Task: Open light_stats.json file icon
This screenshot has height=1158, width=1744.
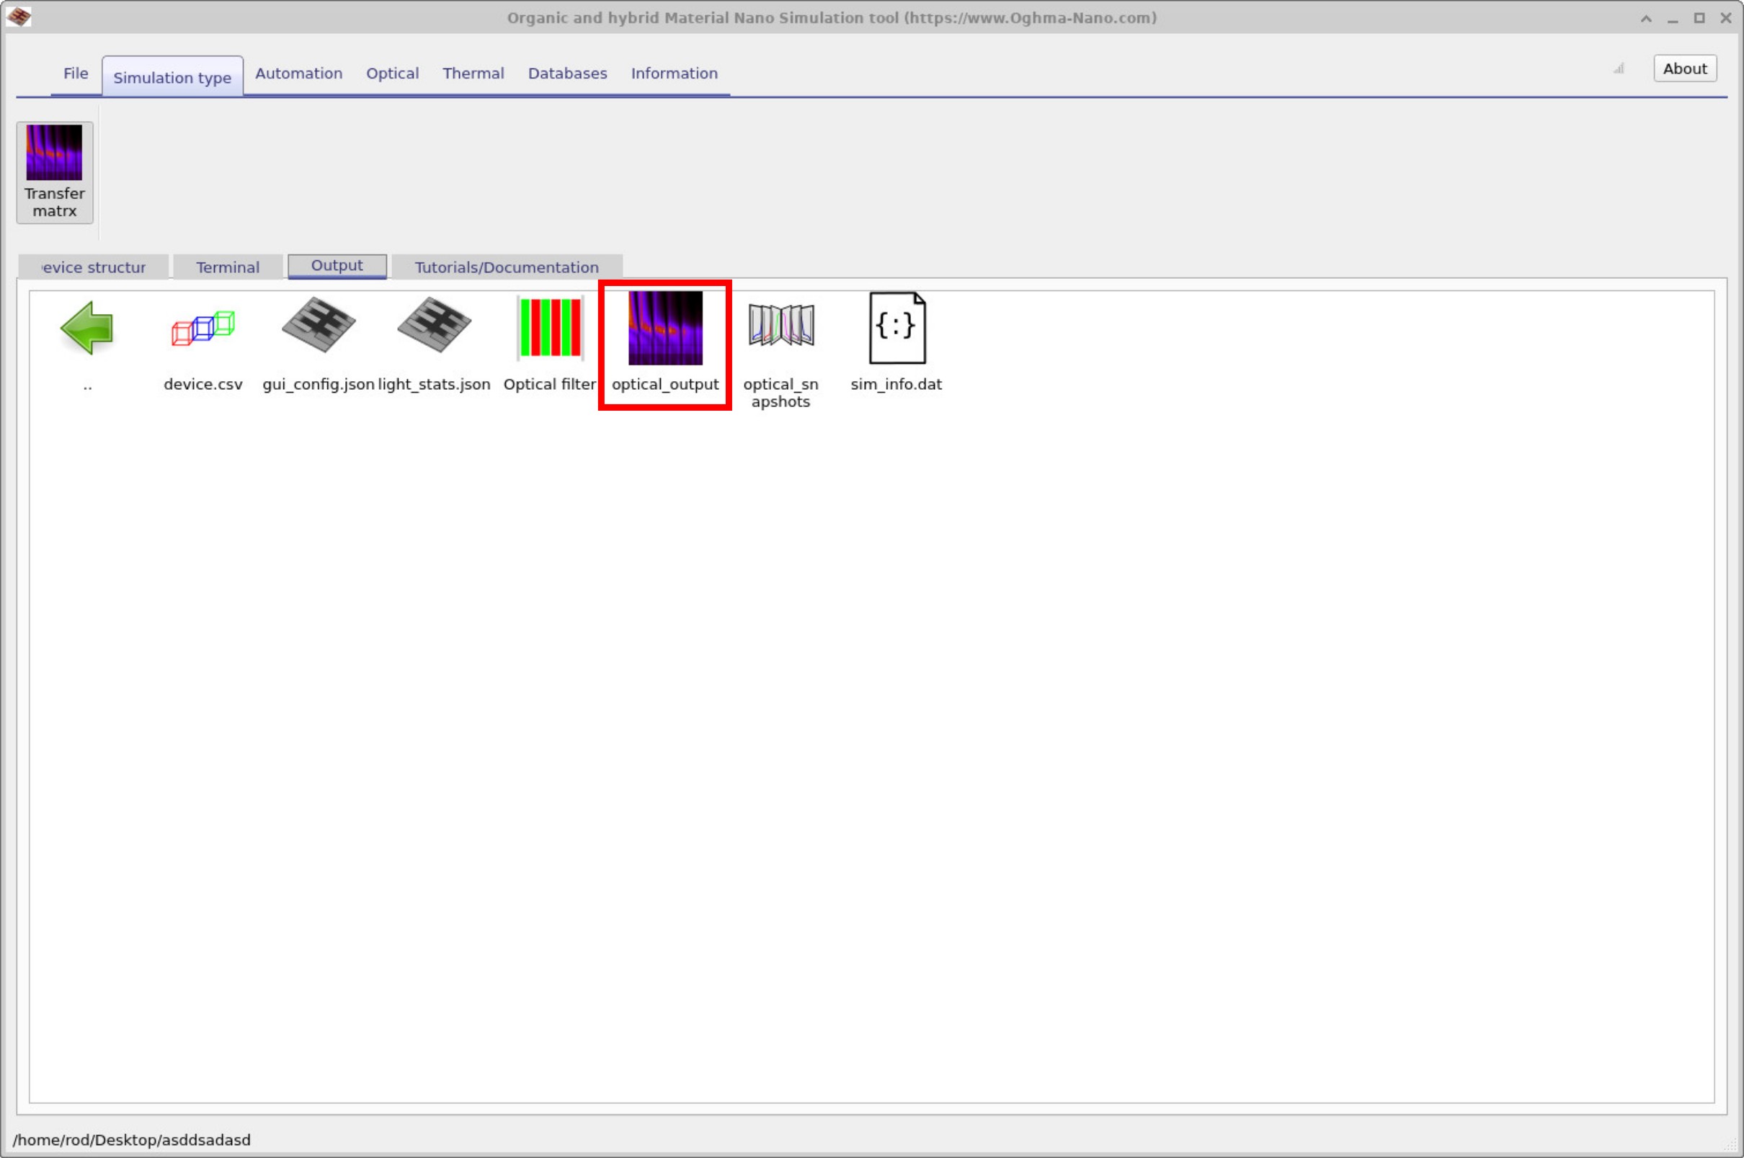Action: point(434,326)
